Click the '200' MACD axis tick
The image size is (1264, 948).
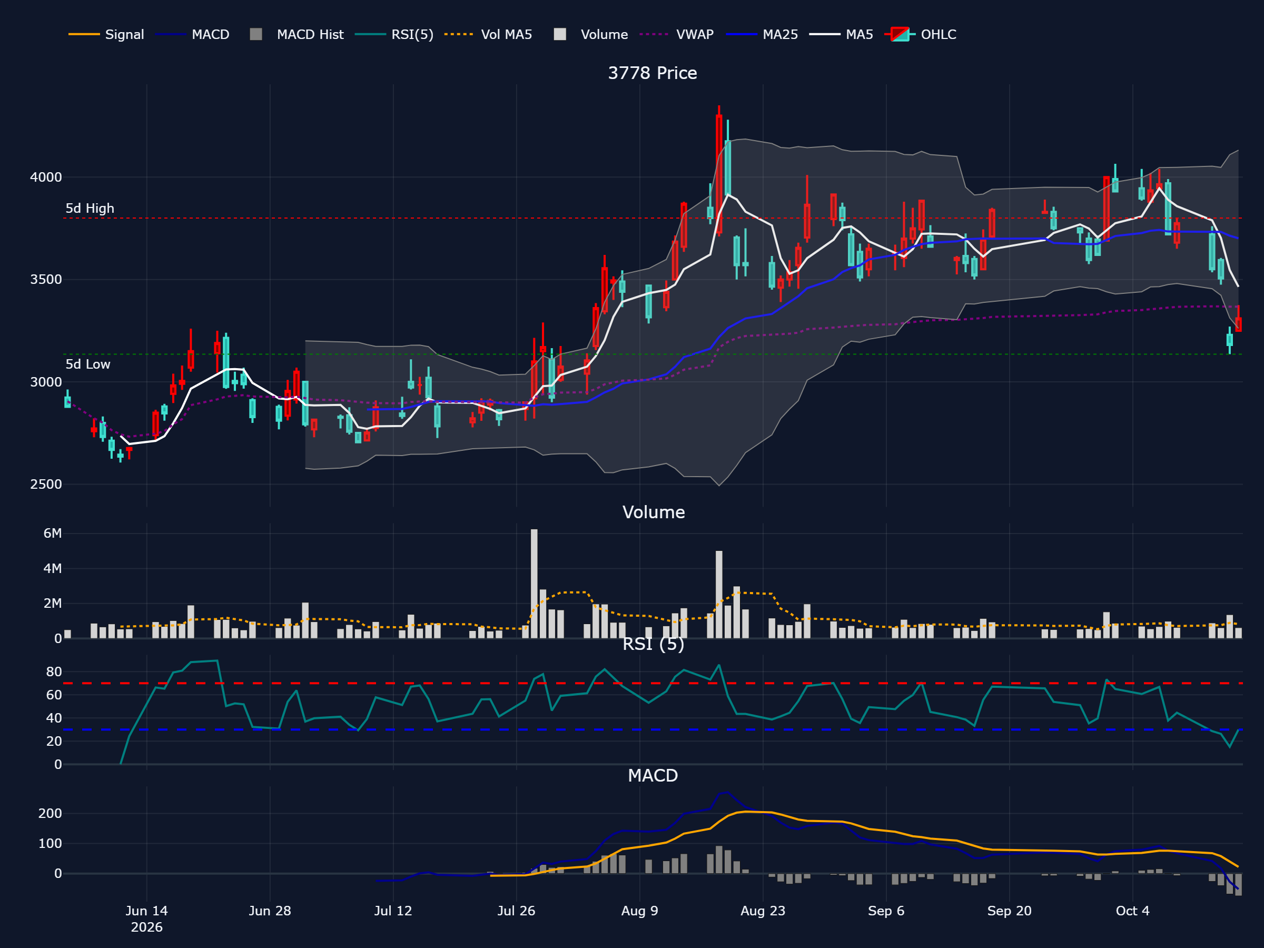click(x=50, y=814)
